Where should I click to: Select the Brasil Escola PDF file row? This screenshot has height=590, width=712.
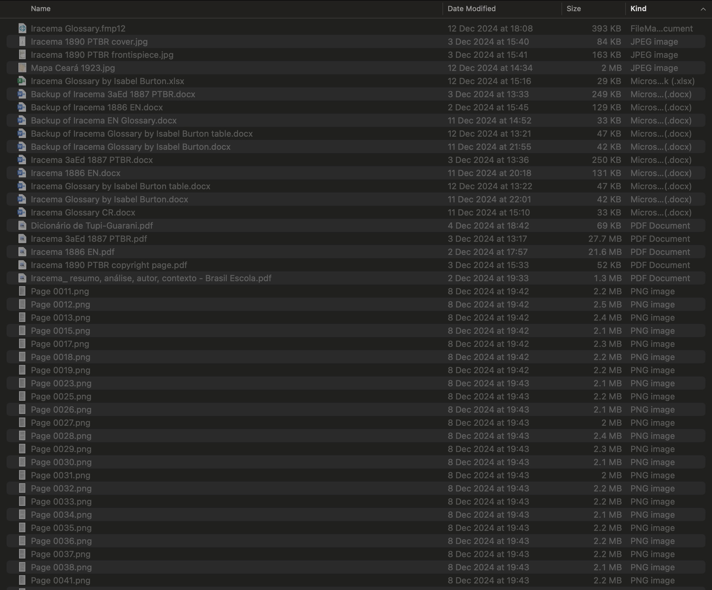[x=151, y=278]
